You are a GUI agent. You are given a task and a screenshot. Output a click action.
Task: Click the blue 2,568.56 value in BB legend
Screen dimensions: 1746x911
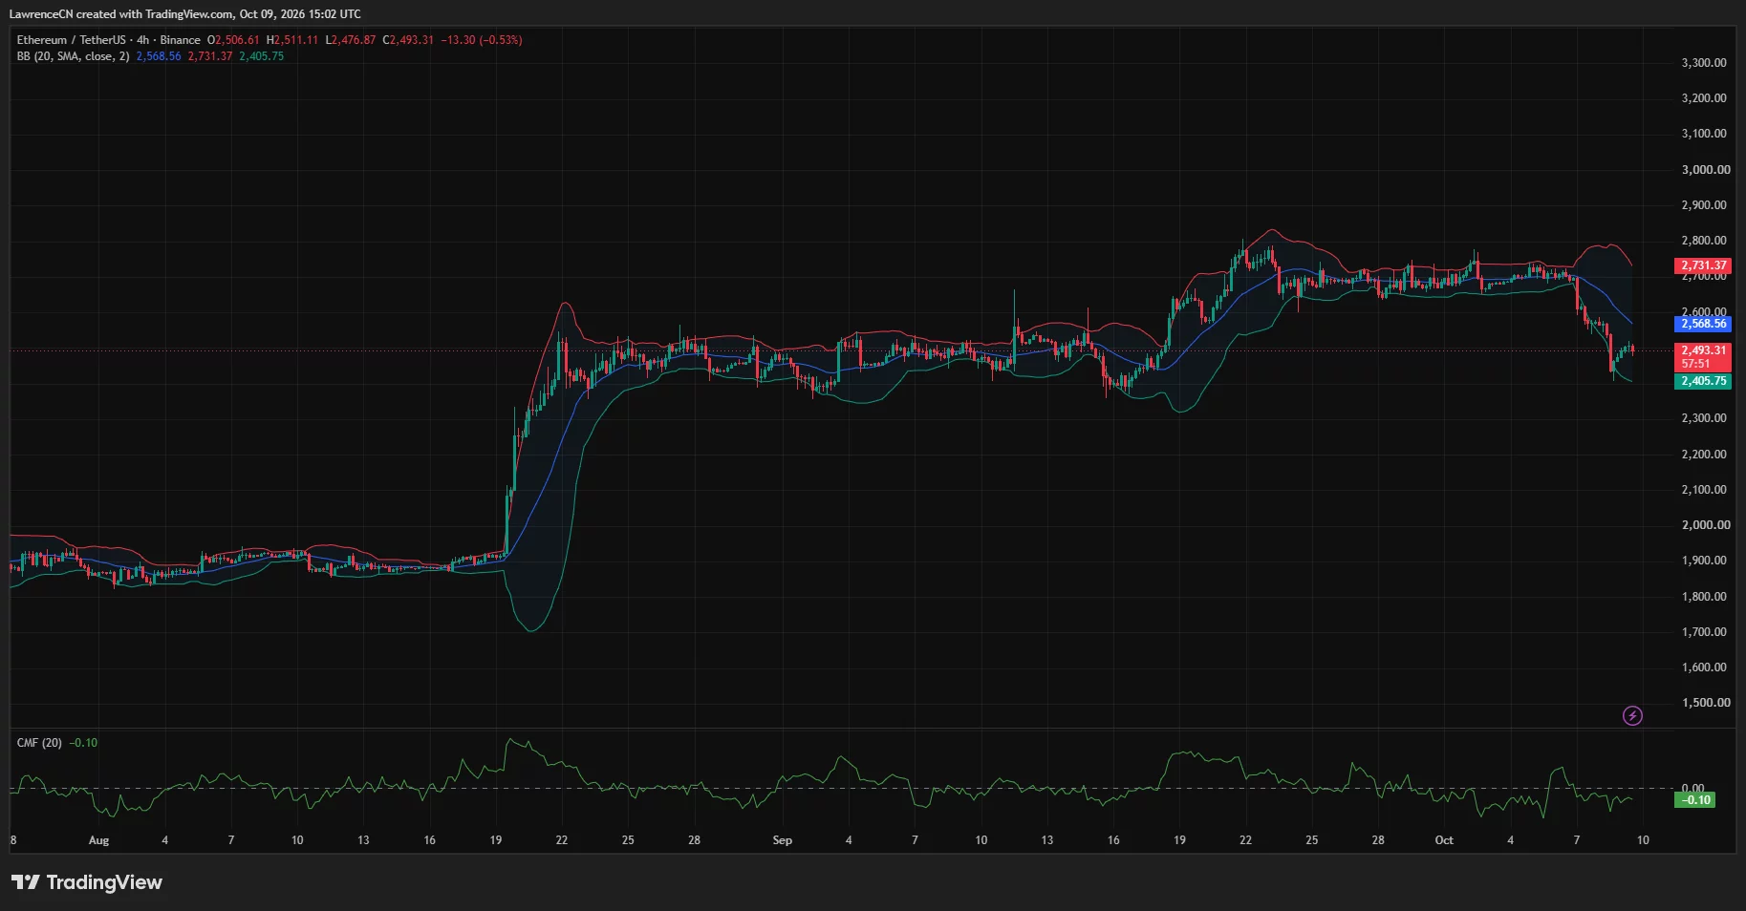point(159,56)
